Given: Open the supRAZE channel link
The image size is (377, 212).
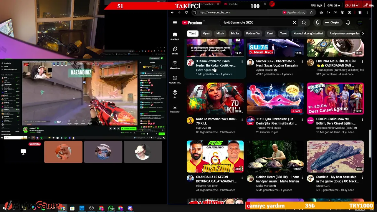Looking at the screenshot, I should (202, 128).
